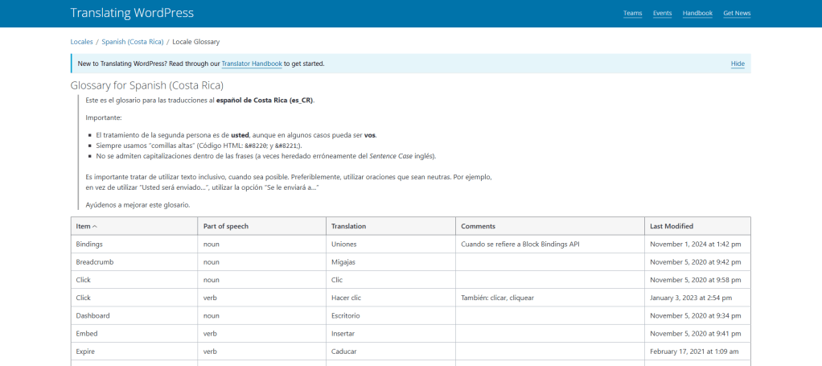The height and width of the screenshot is (366, 822).
Task: Sort by Last Modified column
Action: point(671,226)
